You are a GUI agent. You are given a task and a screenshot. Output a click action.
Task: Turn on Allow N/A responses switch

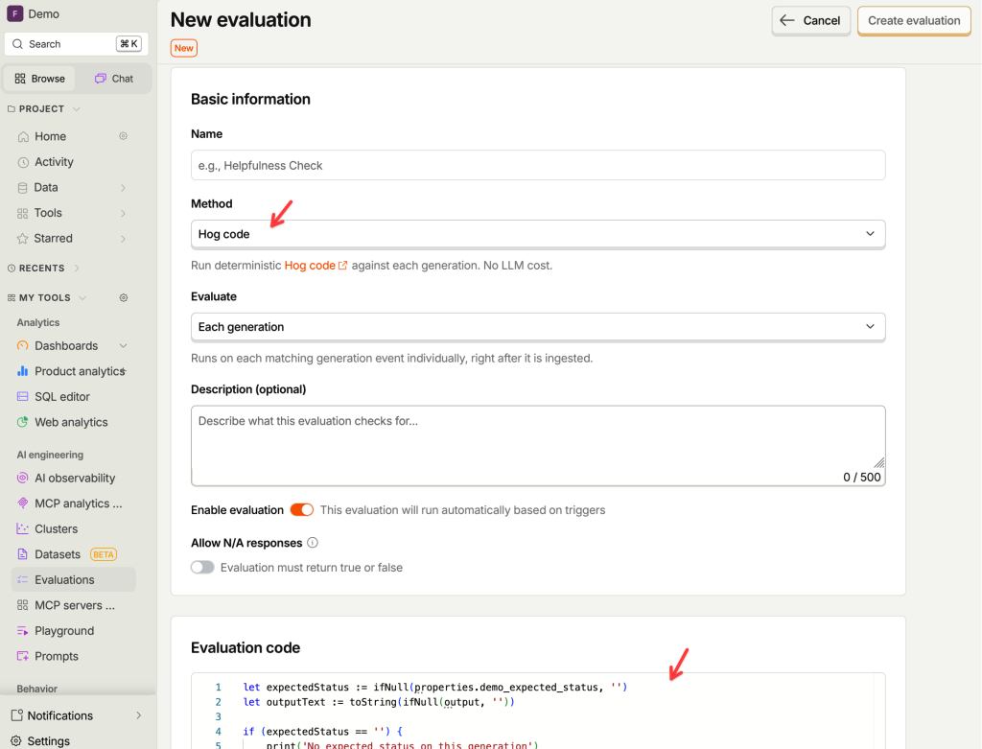(x=202, y=568)
